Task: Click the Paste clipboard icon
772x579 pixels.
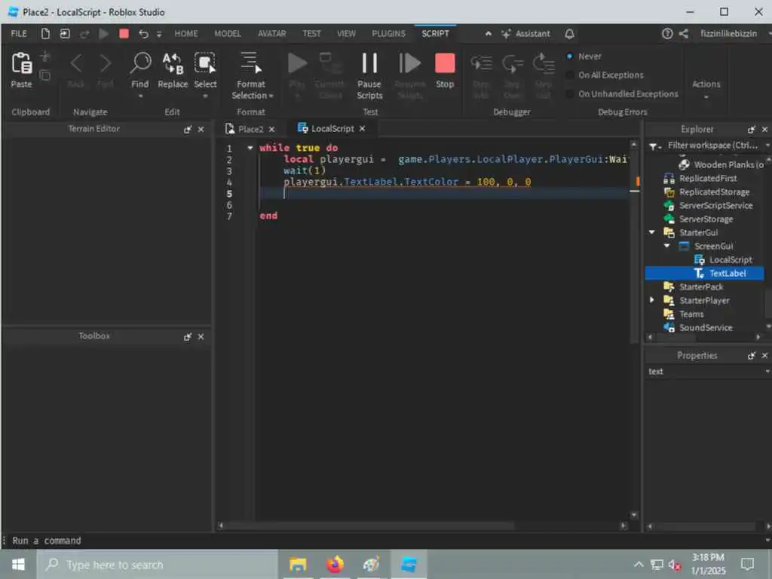Action: click(x=22, y=63)
